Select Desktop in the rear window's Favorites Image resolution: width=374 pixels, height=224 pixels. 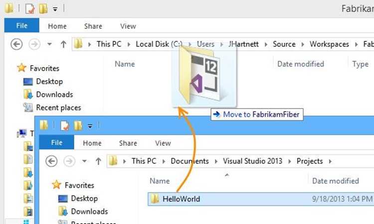[x=49, y=81]
